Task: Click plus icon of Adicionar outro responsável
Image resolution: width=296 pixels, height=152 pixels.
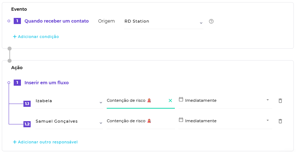Action: tap(15, 142)
